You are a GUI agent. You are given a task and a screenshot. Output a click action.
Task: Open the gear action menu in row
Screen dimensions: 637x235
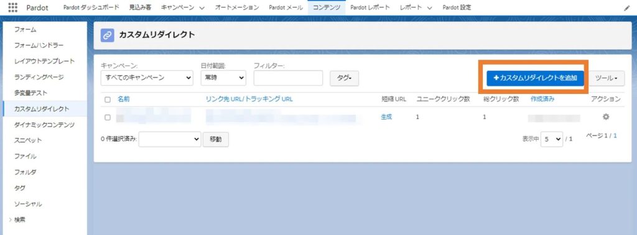[606, 117]
